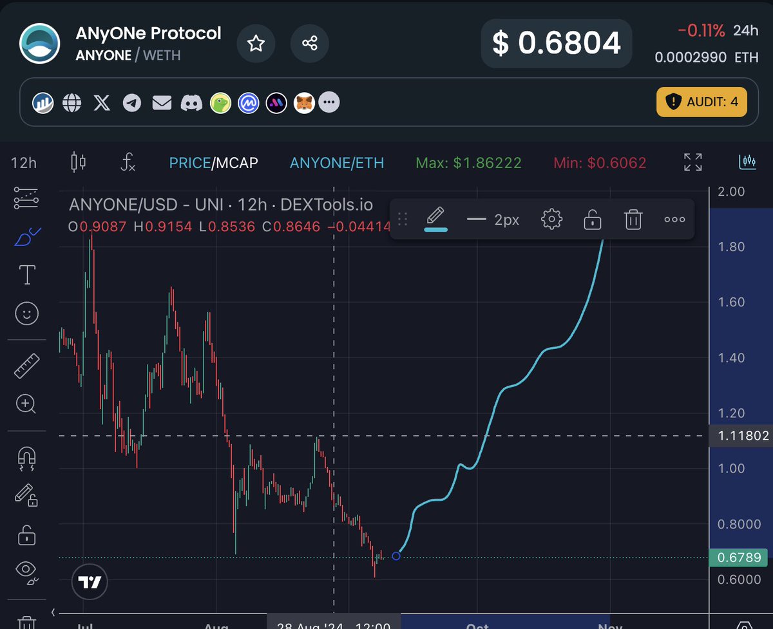The height and width of the screenshot is (629, 773).
Task: Click the 1.11802 price axis label
Action: click(740, 436)
